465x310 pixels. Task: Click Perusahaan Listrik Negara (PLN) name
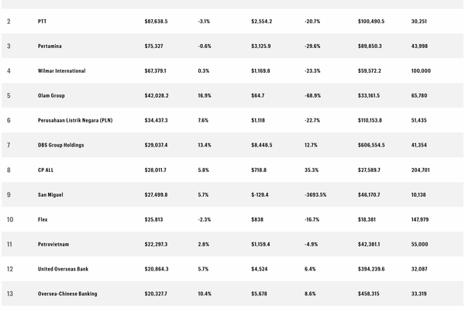coord(75,120)
